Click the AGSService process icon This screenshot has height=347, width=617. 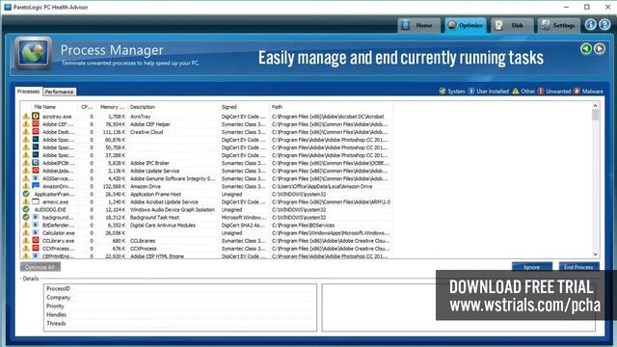coord(36,178)
